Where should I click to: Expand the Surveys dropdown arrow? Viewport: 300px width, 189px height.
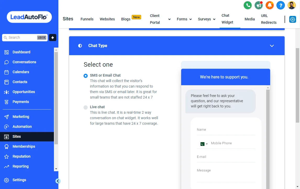pos(214,19)
